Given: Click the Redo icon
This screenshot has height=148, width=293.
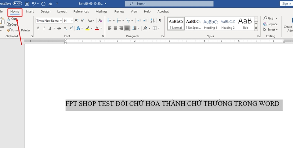Looking at the screenshot, I should pos(43,4).
